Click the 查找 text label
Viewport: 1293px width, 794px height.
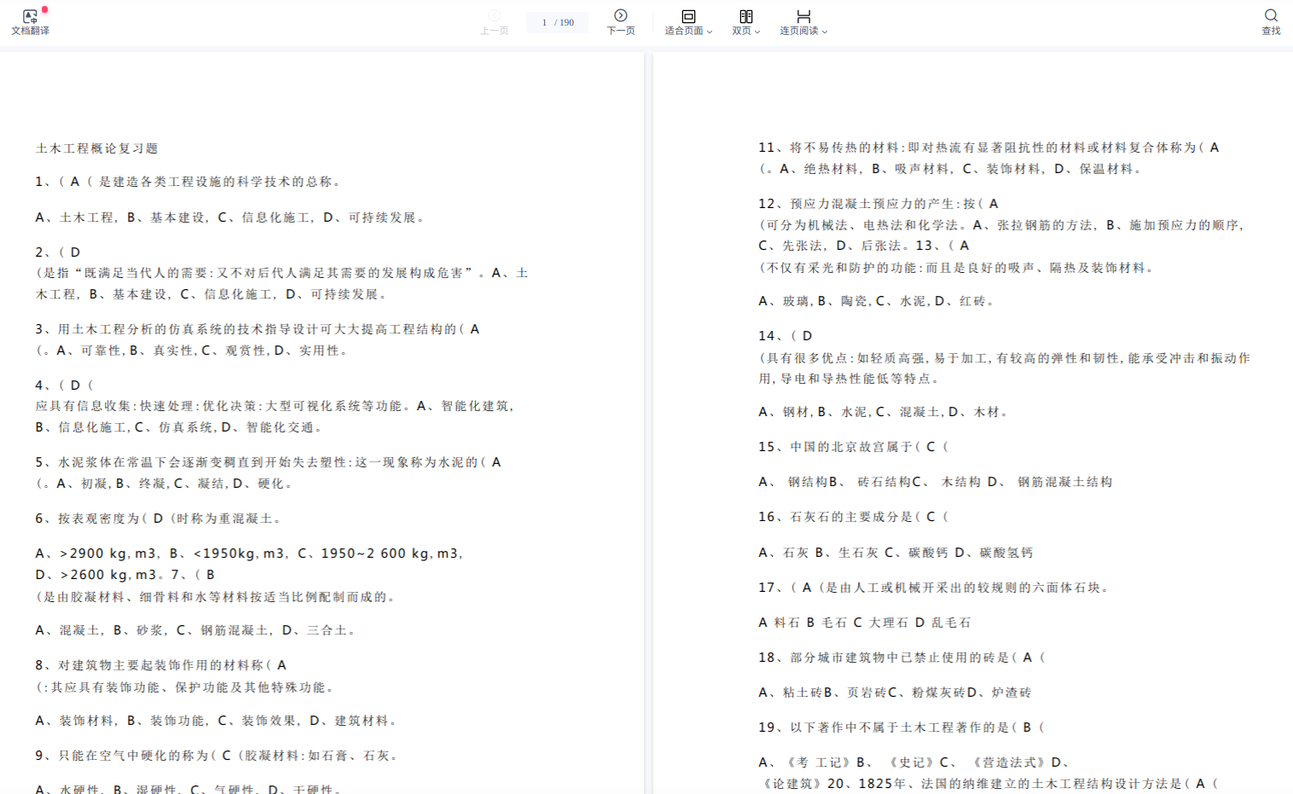(x=1271, y=31)
